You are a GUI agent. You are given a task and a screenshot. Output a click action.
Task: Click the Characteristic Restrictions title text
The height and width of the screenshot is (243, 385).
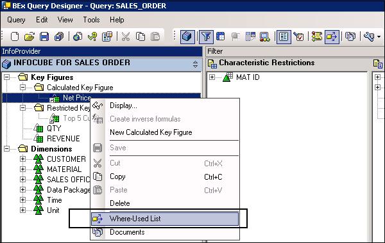[x=267, y=63]
